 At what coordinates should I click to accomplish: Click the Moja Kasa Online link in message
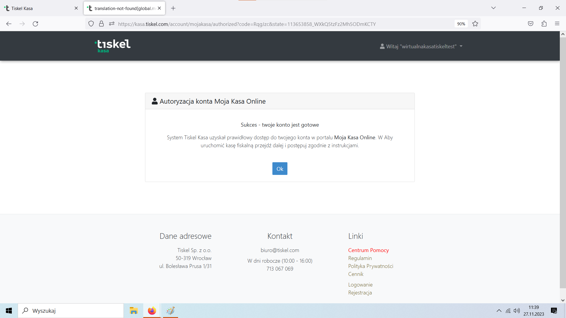(x=355, y=138)
